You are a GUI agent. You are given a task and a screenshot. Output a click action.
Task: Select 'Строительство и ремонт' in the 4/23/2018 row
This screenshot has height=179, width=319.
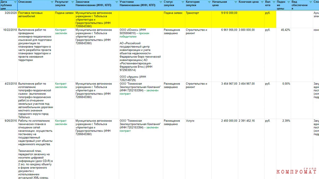click(x=198, y=100)
